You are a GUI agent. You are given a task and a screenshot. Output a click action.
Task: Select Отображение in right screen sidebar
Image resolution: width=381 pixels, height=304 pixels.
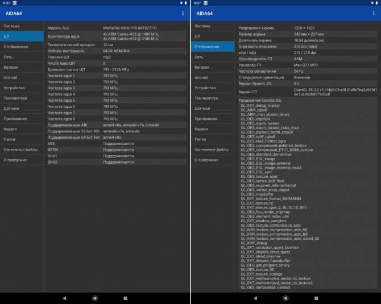coord(213,47)
